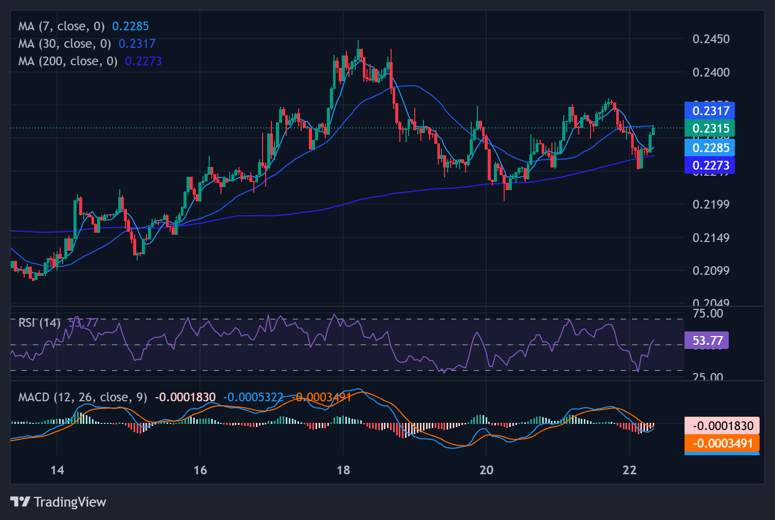Select the MA (30, close, 0) legend
Image resolution: width=775 pixels, height=520 pixels.
coord(65,44)
